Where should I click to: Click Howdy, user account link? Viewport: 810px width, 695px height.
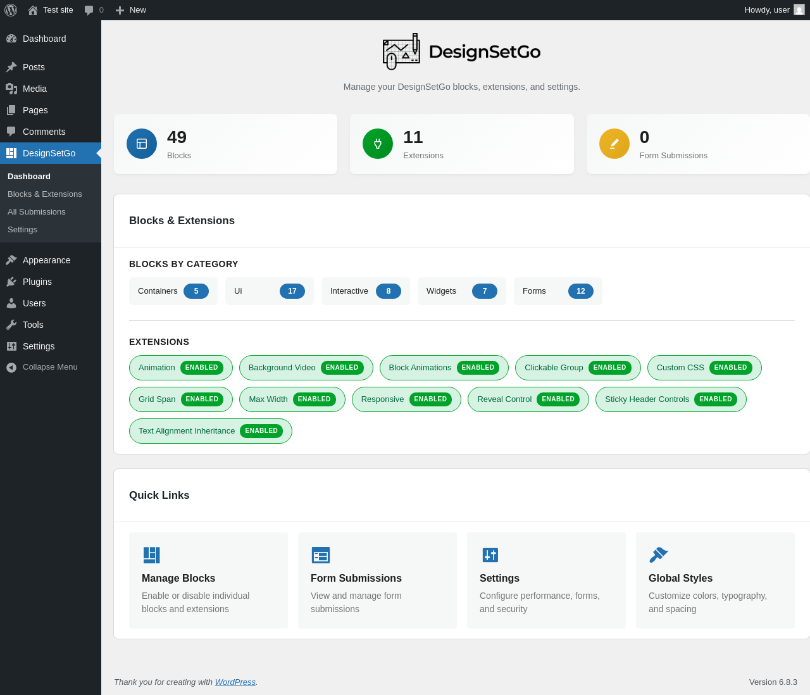pos(775,10)
